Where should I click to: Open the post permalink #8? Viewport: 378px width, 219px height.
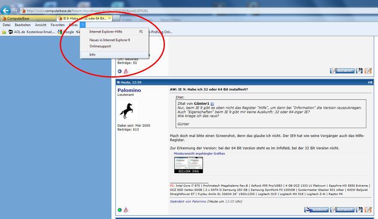370,82
